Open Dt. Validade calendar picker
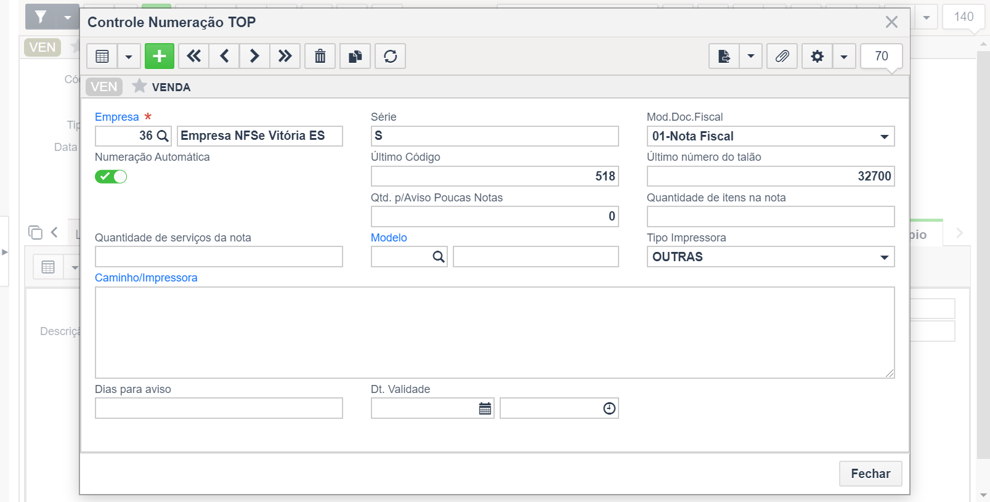The height and width of the screenshot is (502, 990). [485, 408]
